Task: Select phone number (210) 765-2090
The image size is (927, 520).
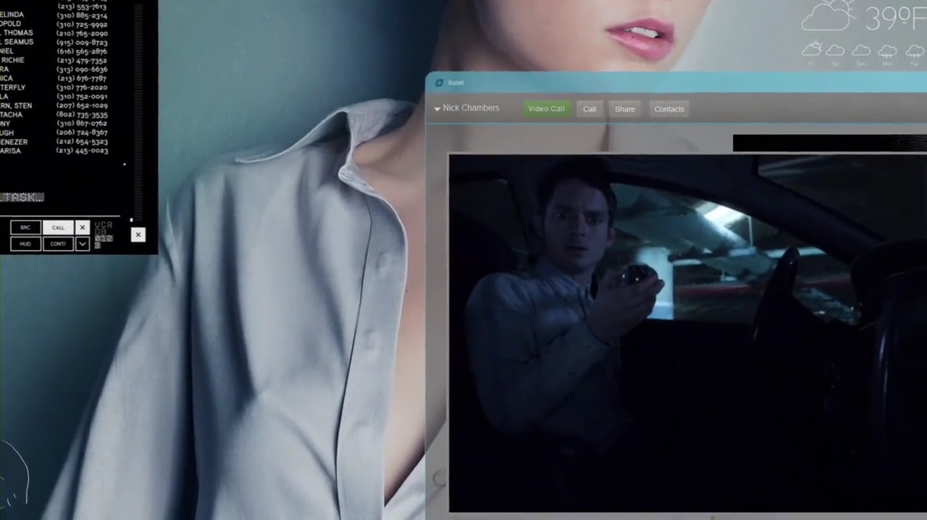Action: click(x=82, y=33)
